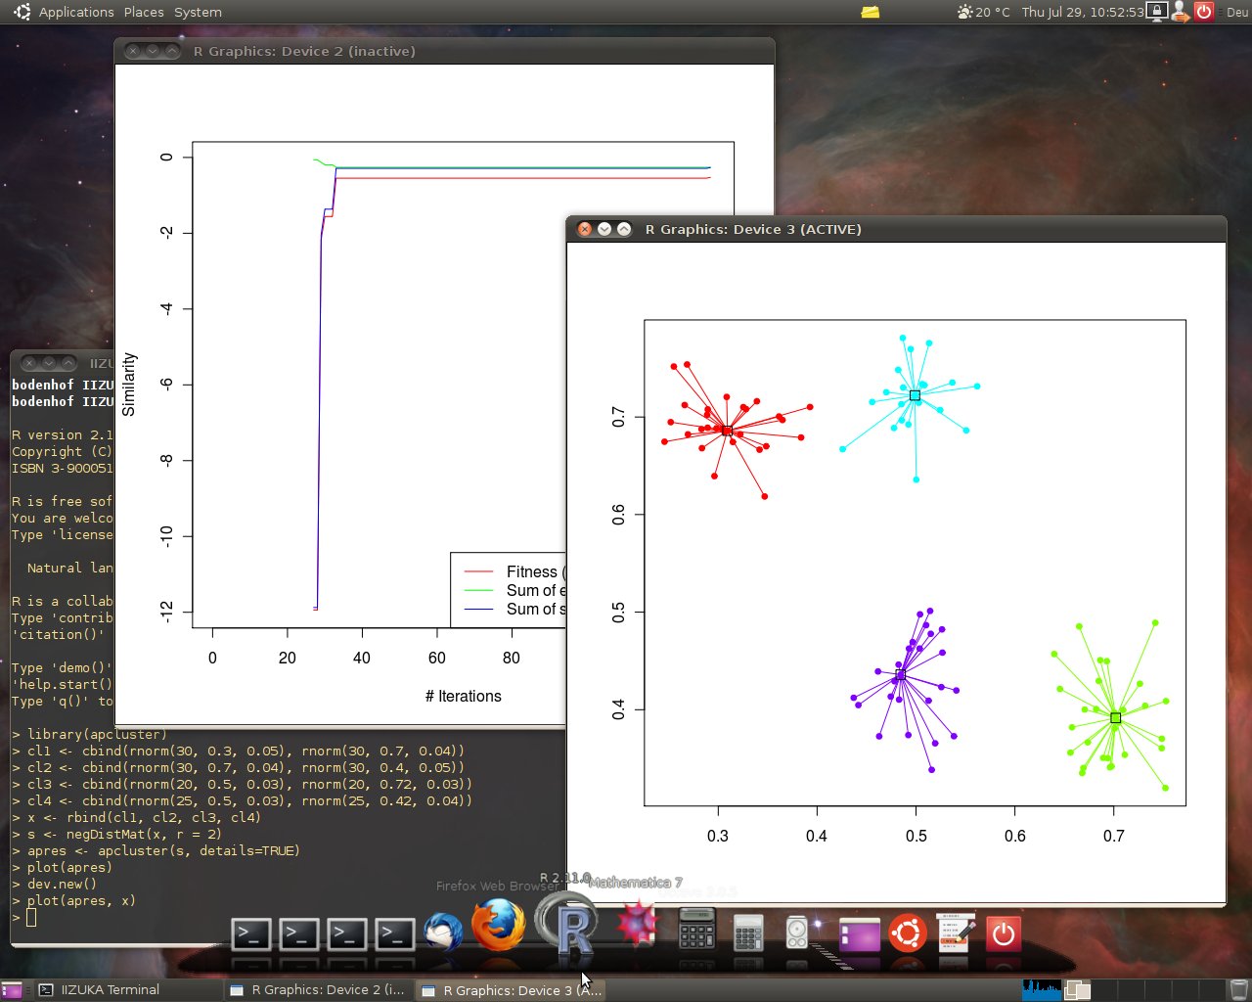Viewport: 1252px width, 1002px height.
Task: Open the dark calculator icon in dock
Action: pos(696,928)
